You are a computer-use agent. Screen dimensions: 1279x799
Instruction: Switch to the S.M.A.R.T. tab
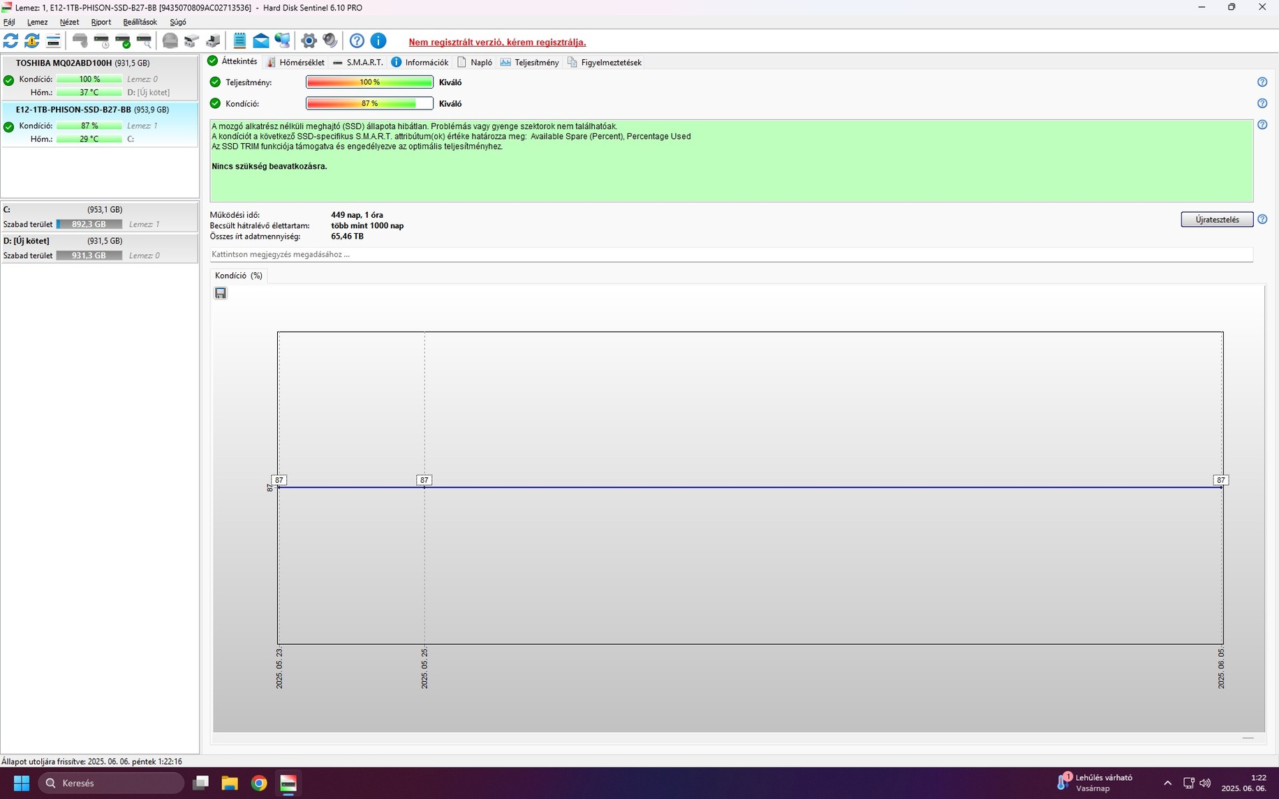(x=358, y=62)
